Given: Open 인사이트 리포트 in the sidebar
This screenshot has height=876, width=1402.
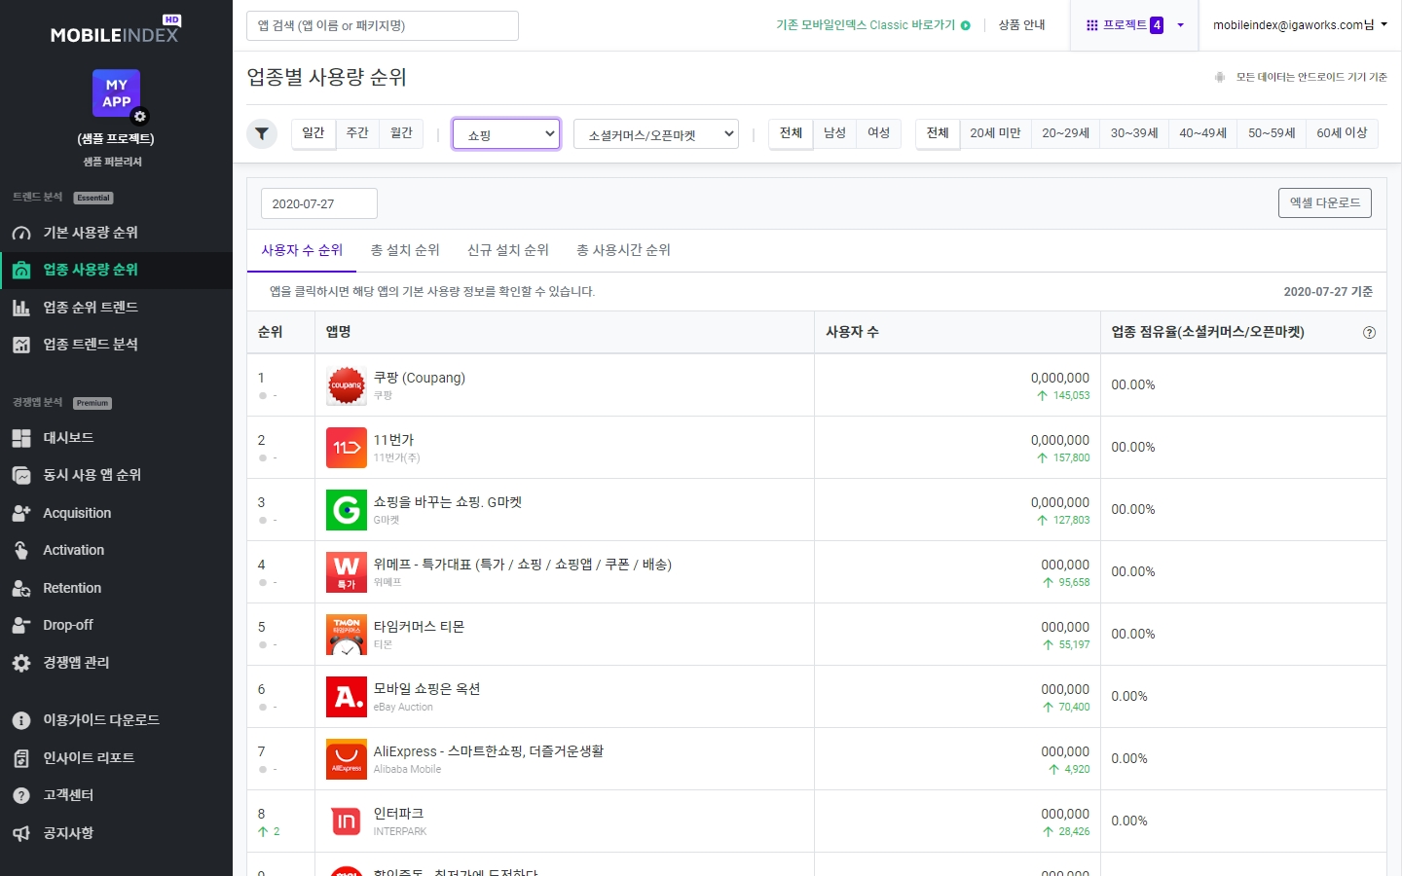Looking at the screenshot, I should pyautogui.click(x=116, y=758).
